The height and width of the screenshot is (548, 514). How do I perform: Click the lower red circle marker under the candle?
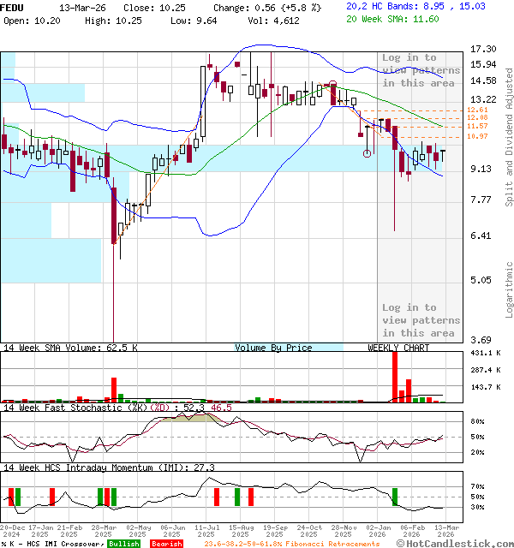pyautogui.click(x=368, y=154)
